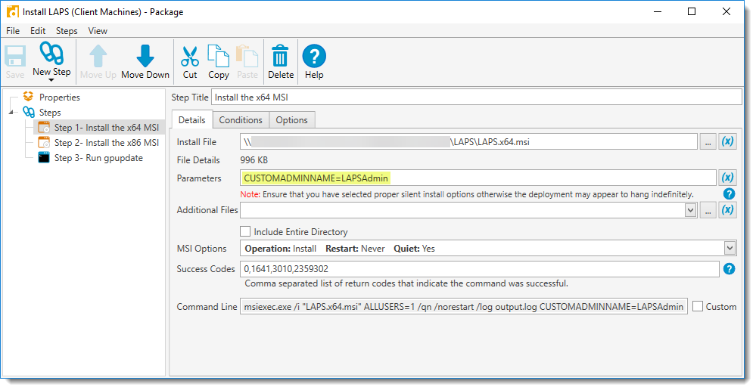Open Help from the toolbar

tap(314, 57)
